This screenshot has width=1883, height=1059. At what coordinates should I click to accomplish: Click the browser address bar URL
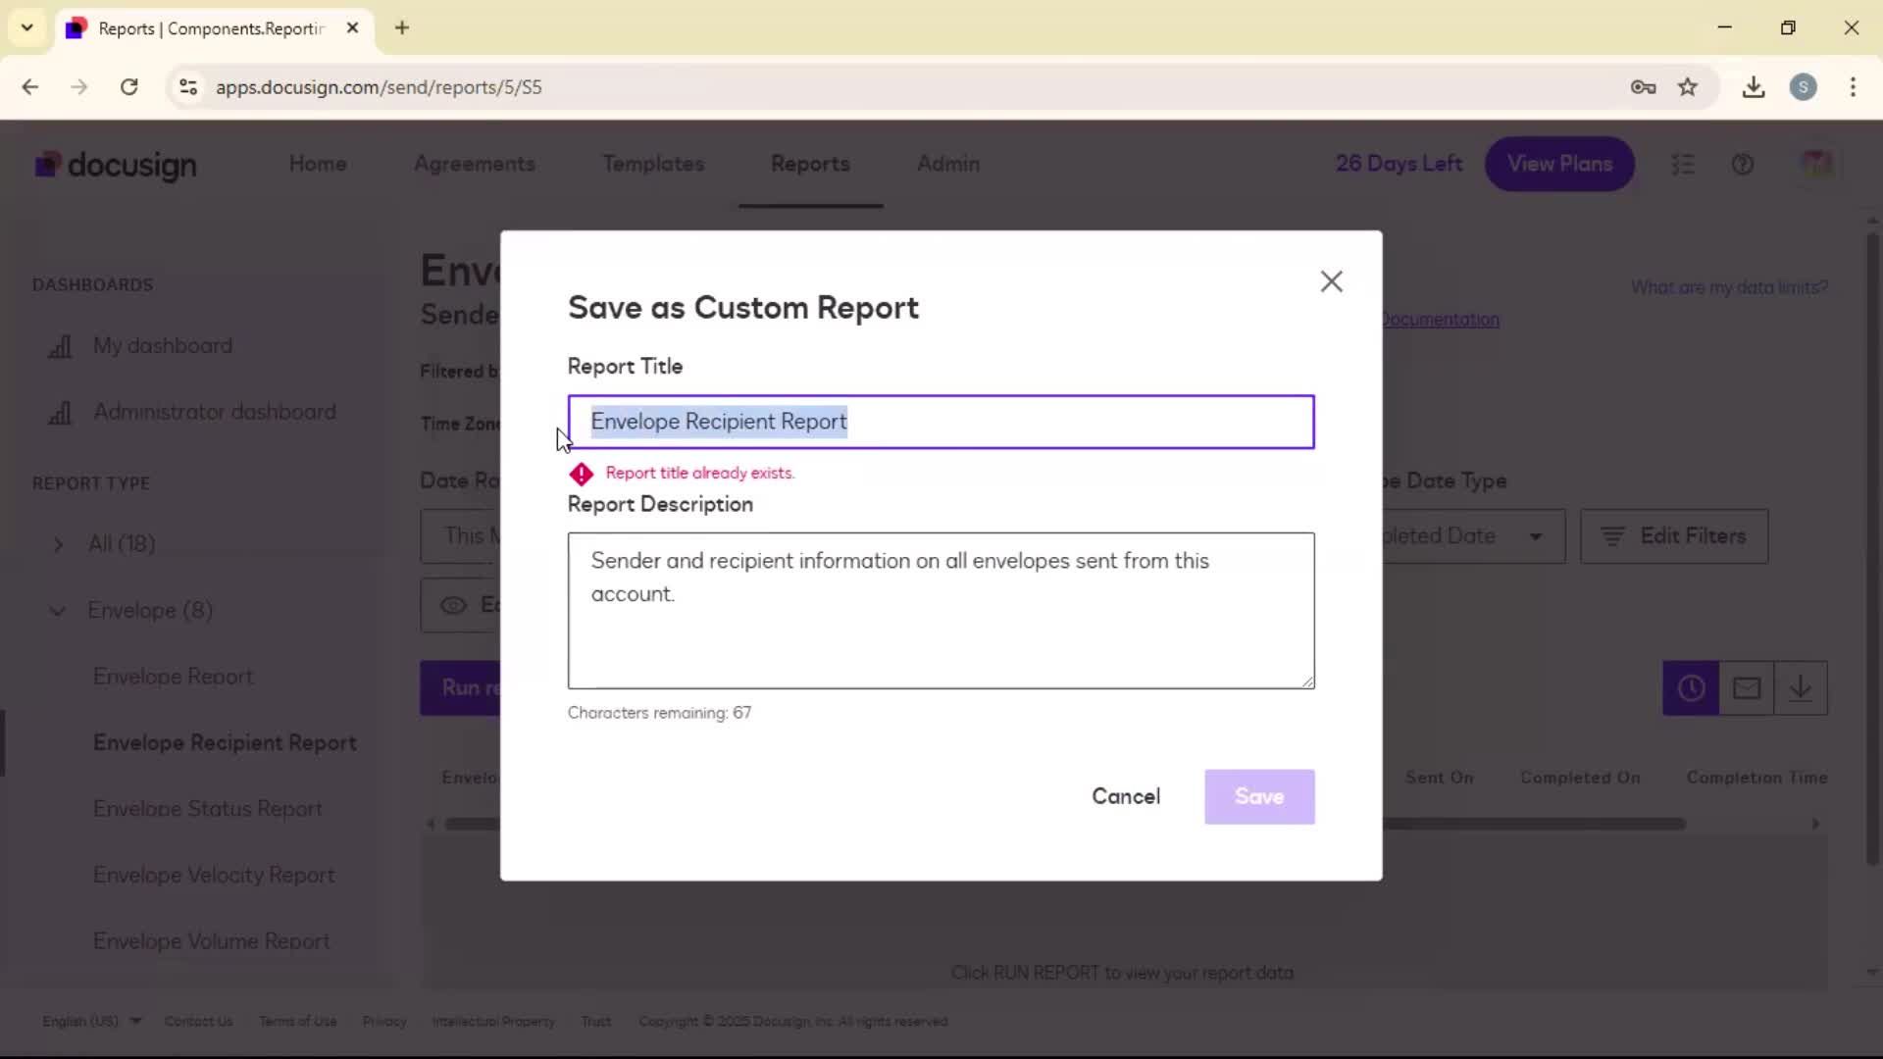[x=379, y=87]
